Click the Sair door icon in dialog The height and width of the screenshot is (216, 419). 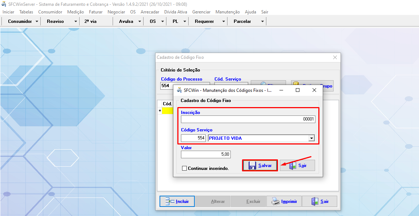[x=293, y=166]
